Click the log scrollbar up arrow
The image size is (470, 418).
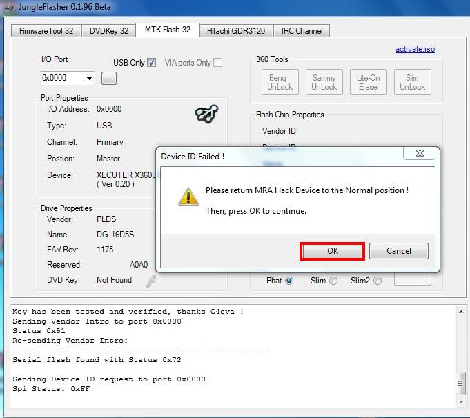461,312
